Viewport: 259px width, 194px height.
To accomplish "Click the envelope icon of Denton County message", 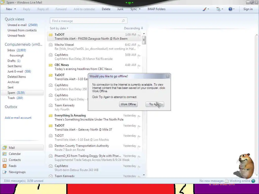I will 51,146.
